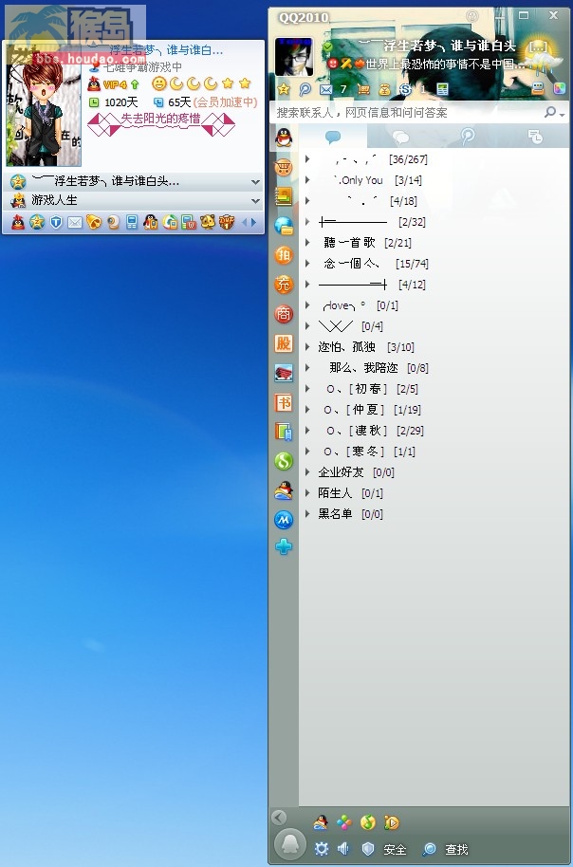Toggle sound with the speaker icon

tap(343, 849)
